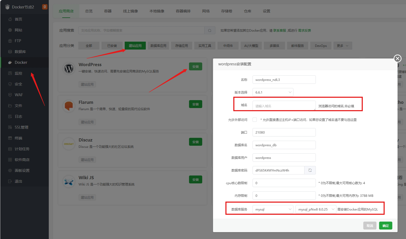Click the orange notification badge 0
Screen dimensions: 406x239
[45, 7]
